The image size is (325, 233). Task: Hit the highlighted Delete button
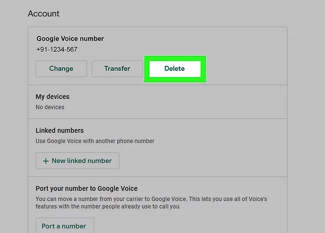pyautogui.click(x=174, y=69)
